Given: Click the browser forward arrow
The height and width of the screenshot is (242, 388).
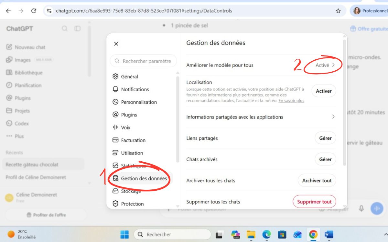Looking at the screenshot, I should click(21, 11).
